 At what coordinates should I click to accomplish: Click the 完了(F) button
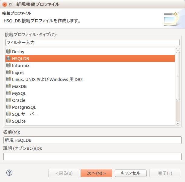point(165,173)
